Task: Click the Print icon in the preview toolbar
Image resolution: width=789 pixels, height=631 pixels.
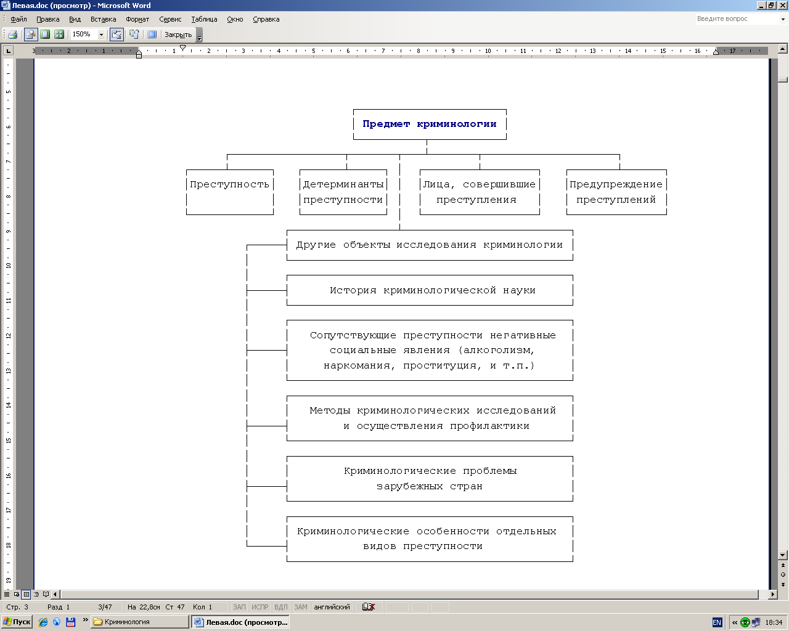Action: [x=12, y=35]
